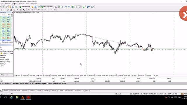Switch to Новости terminal tab
187x105 pixels.
pyautogui.click(x=25, y=91)
